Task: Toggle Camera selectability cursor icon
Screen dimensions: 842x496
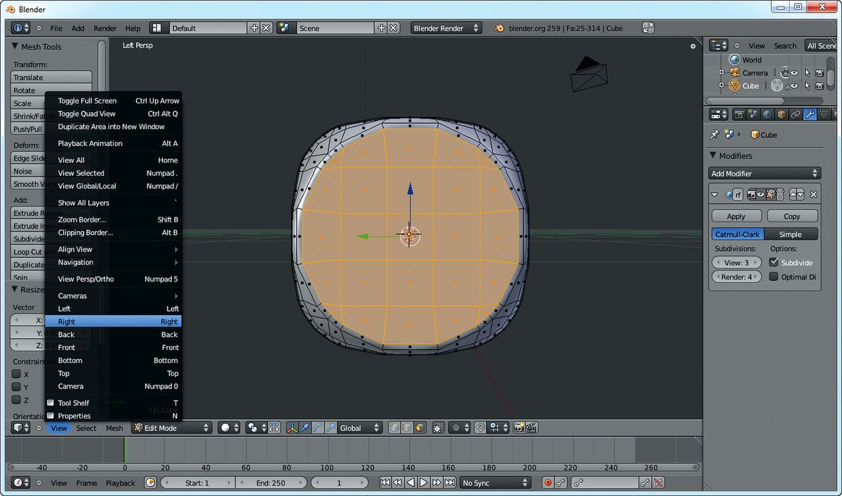Action: [x=807, y=73]
